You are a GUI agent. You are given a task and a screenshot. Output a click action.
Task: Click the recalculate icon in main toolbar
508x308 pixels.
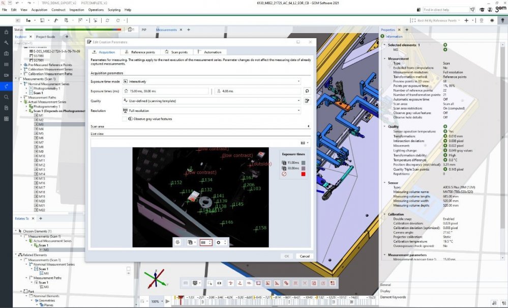[118, 20]
